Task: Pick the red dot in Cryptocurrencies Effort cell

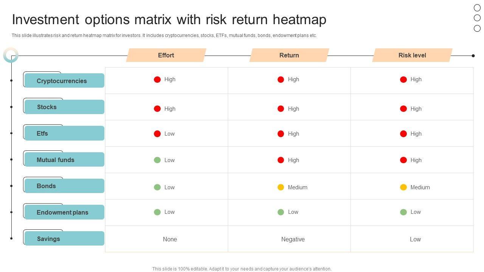Action: 157,79
